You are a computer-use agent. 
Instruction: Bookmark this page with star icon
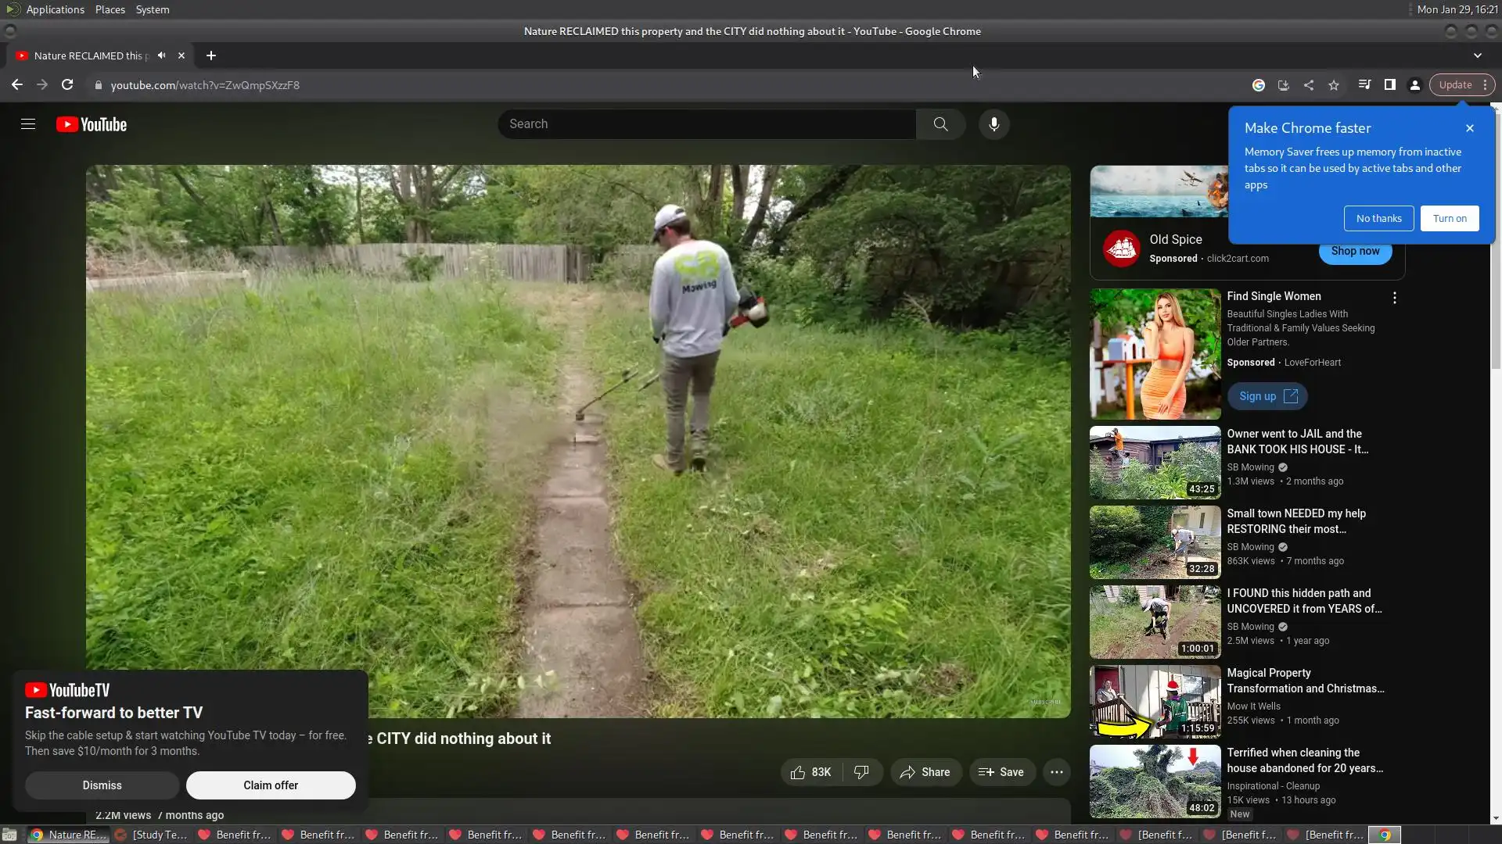[x=1334, y=85]
